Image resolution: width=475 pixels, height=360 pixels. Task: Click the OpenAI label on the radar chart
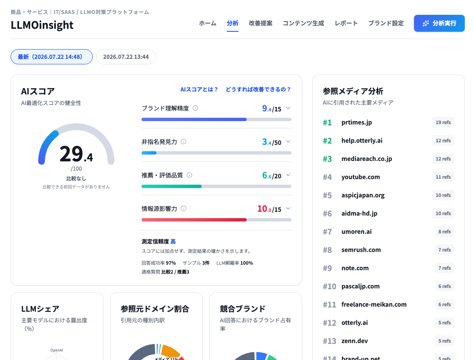click(57, 350)
